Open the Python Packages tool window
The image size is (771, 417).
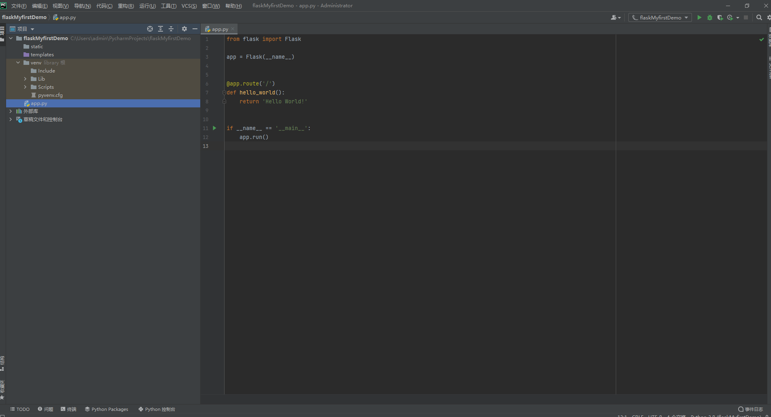106,409
